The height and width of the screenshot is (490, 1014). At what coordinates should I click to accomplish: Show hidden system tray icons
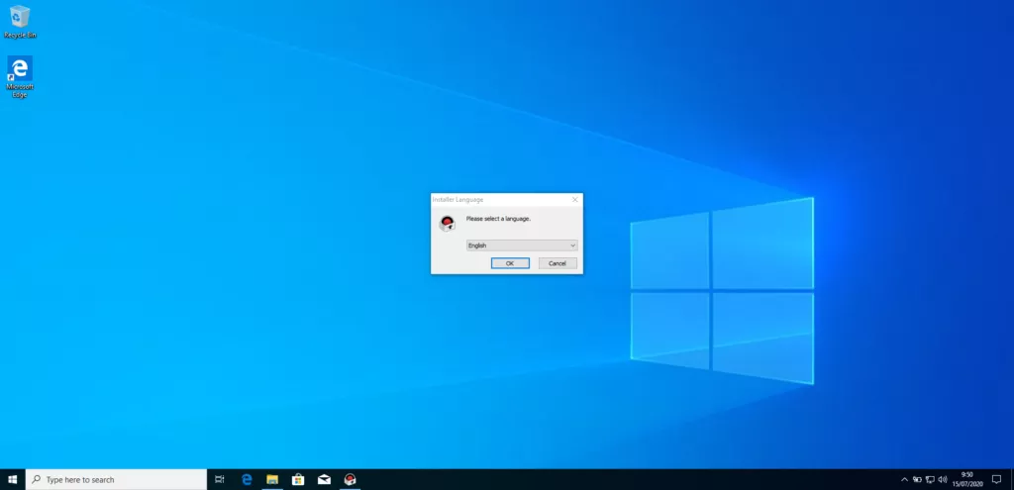point(903,479)
